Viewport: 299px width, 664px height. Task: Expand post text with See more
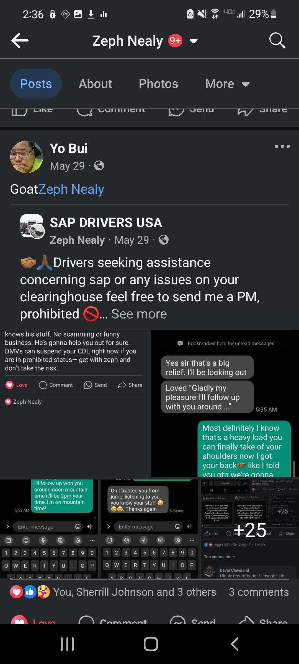139,314
